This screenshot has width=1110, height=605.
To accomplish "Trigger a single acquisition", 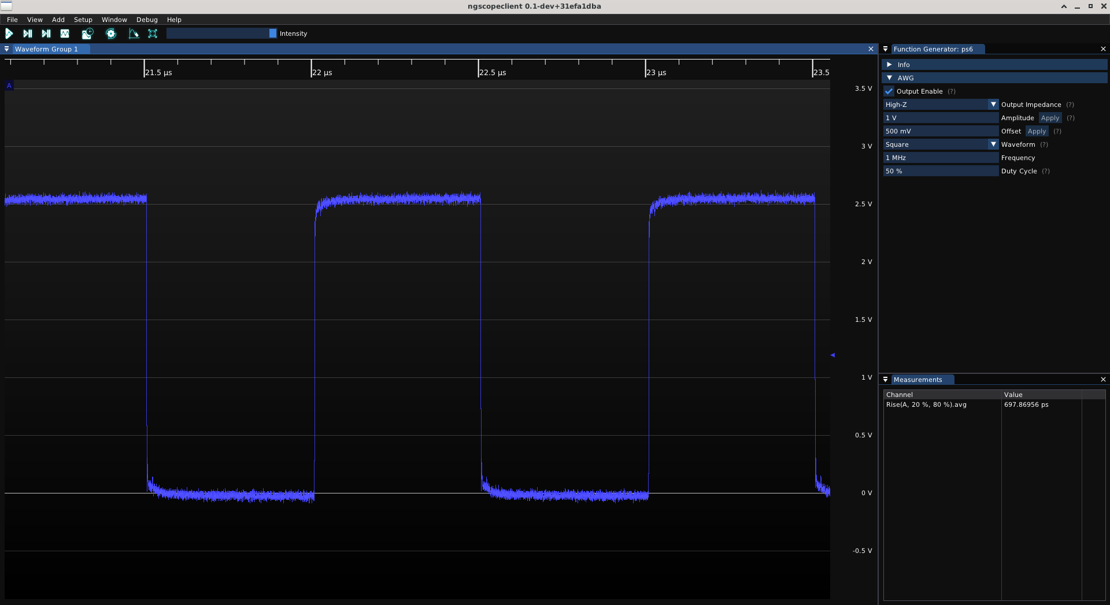I will click(28, 34).
